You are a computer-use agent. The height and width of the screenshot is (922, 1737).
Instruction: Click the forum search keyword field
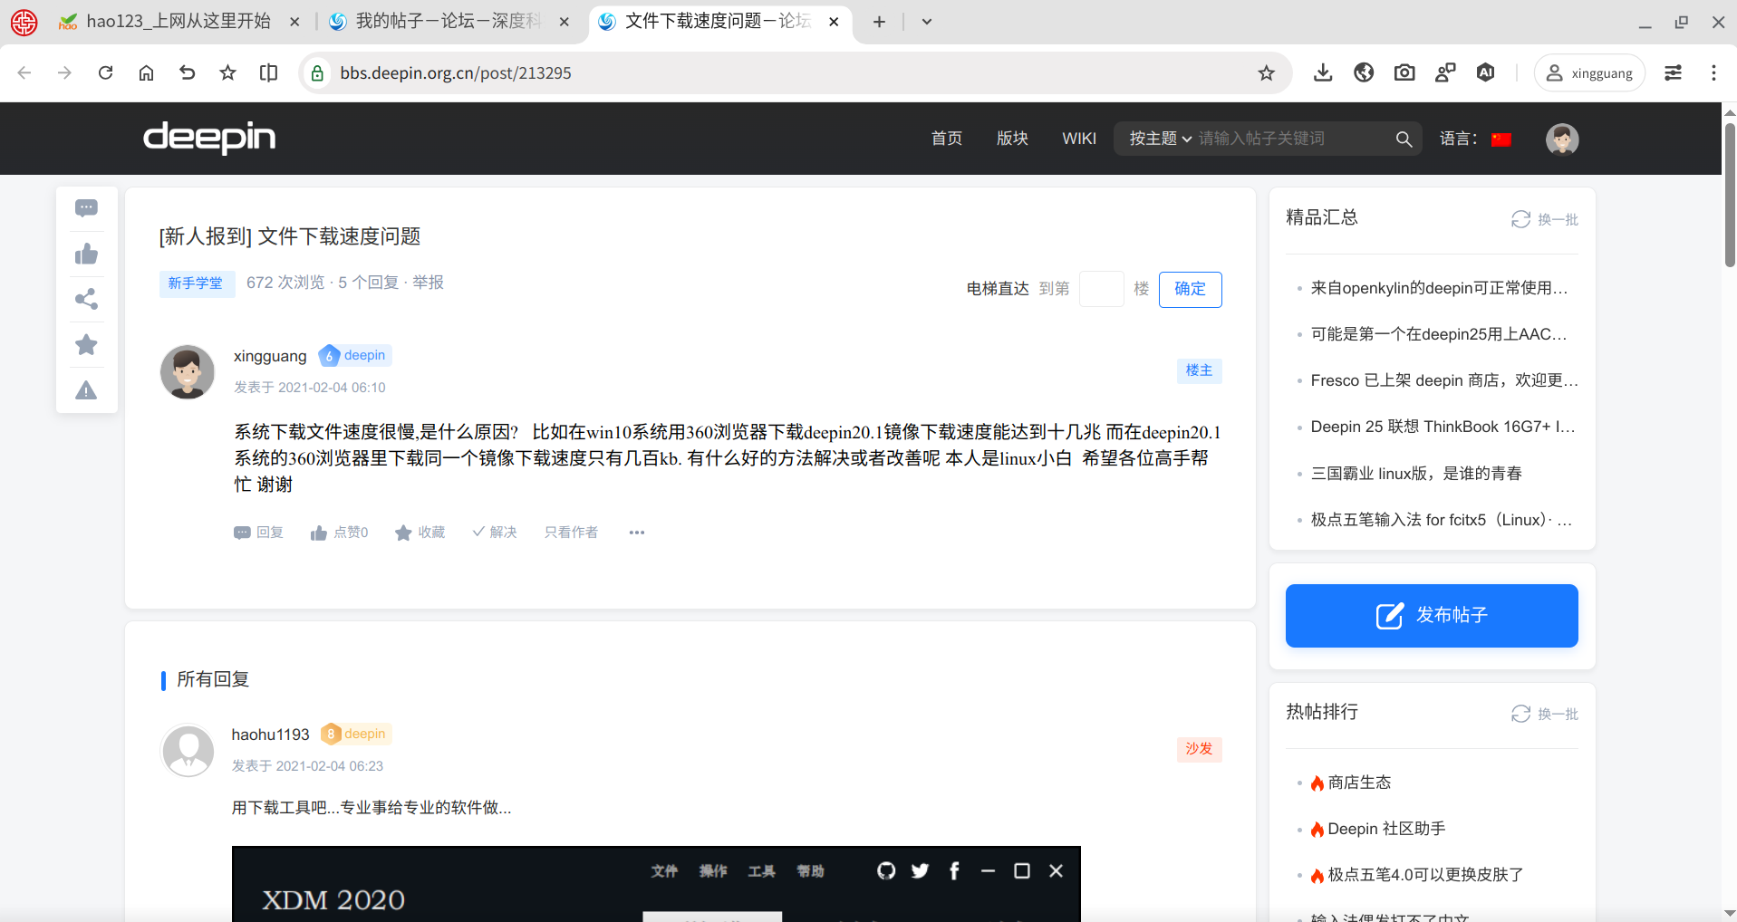click(x=1291, y=139)
